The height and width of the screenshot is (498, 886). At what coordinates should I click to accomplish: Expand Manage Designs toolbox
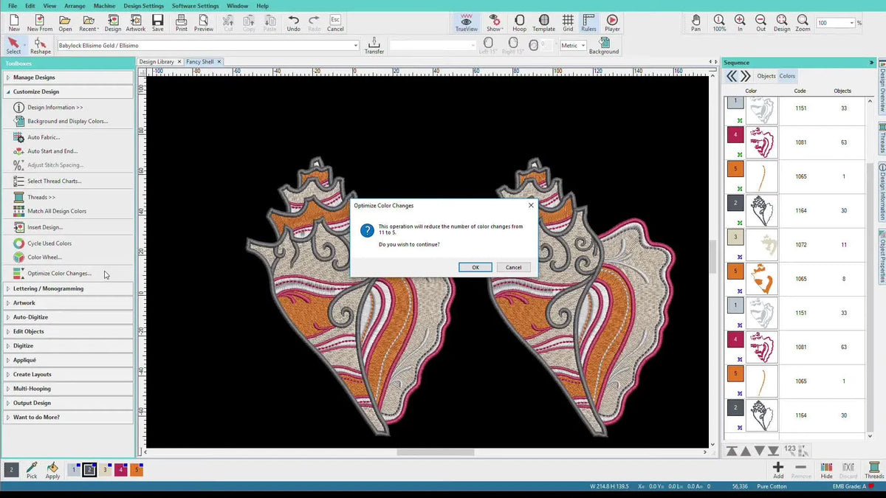click(x=68, y=77)
